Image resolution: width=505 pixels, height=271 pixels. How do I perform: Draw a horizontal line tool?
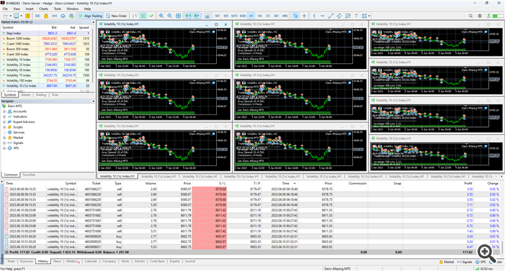coord(323,15)
